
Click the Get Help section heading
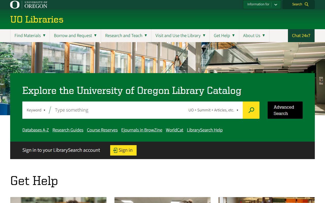tap(34, 181)
